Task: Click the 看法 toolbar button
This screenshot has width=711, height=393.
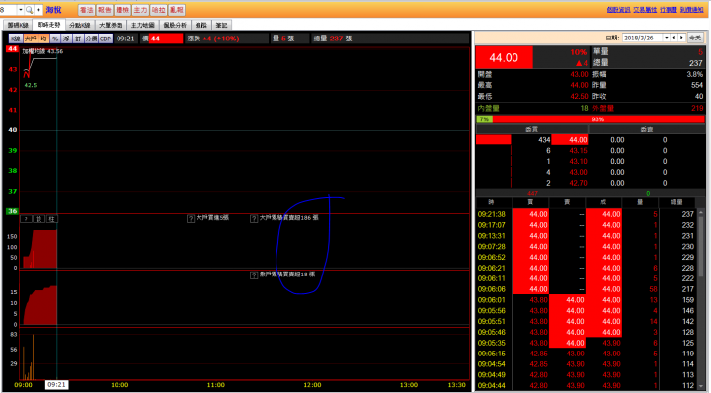Action: click(x=86, y=10)
